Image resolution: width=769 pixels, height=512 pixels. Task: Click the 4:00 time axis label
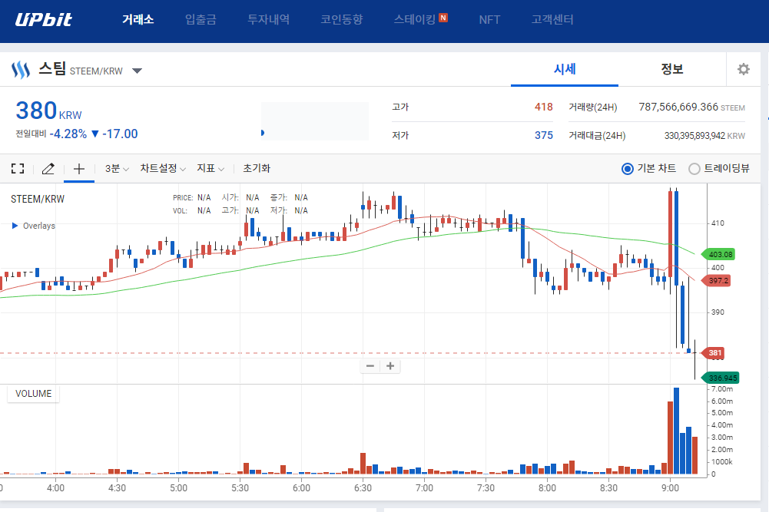tap(55, 488)
